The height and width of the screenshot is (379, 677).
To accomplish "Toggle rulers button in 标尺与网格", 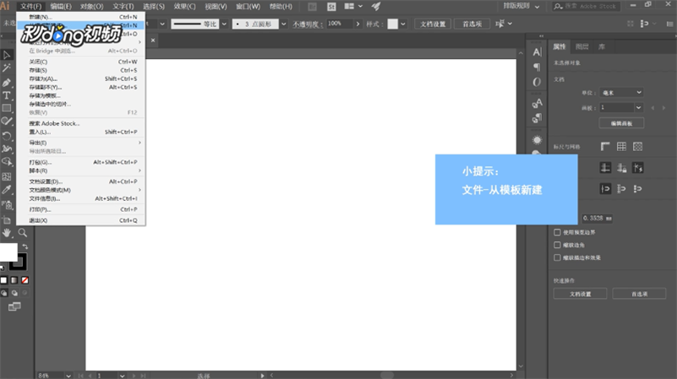I will (605, 147).
